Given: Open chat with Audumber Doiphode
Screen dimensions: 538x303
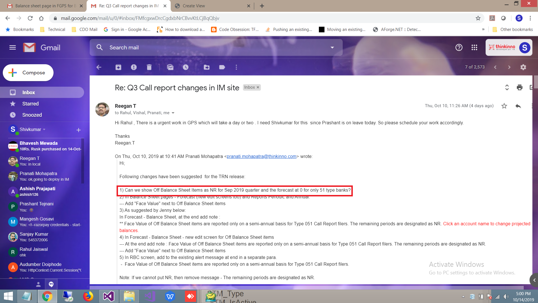Looking at the screenshot, I should pyautogui.click(x=45, y=267).
